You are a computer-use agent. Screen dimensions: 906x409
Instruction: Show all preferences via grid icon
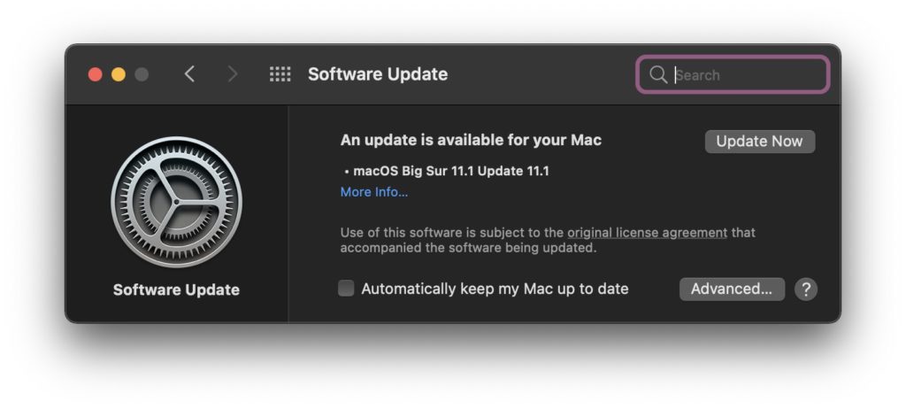280,74
